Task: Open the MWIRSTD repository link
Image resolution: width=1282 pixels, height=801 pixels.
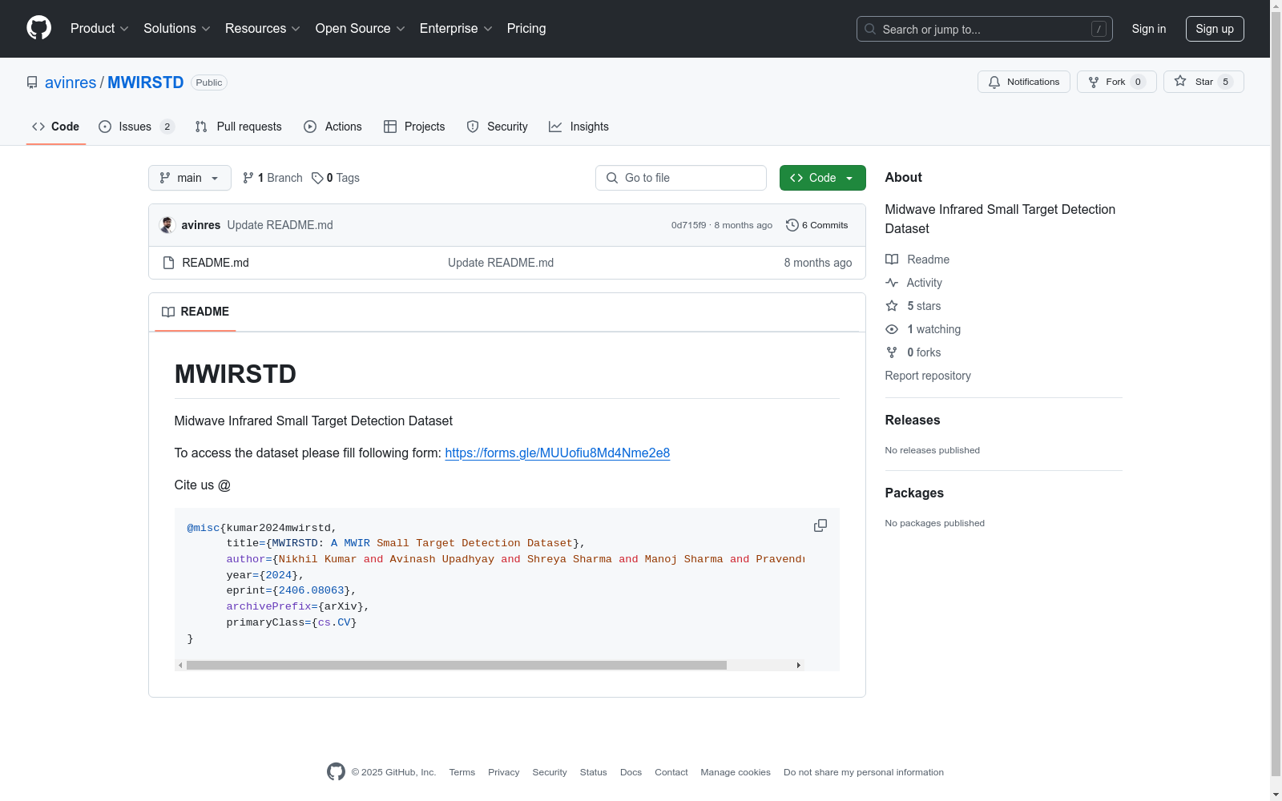Action: [145, 83]
